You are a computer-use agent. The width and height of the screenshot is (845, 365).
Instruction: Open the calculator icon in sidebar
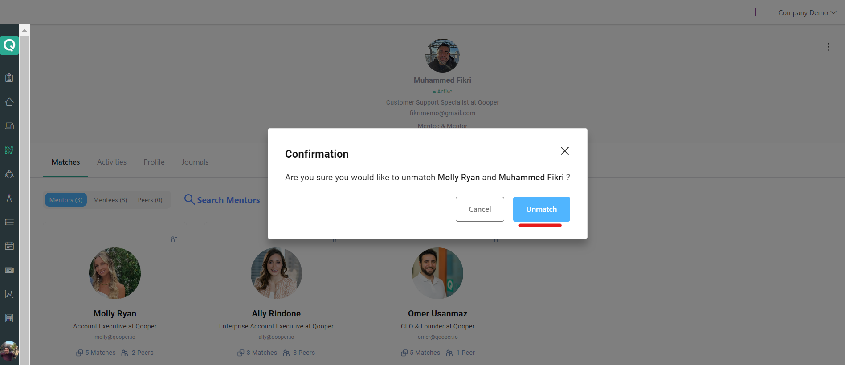[x=9, y=318]
